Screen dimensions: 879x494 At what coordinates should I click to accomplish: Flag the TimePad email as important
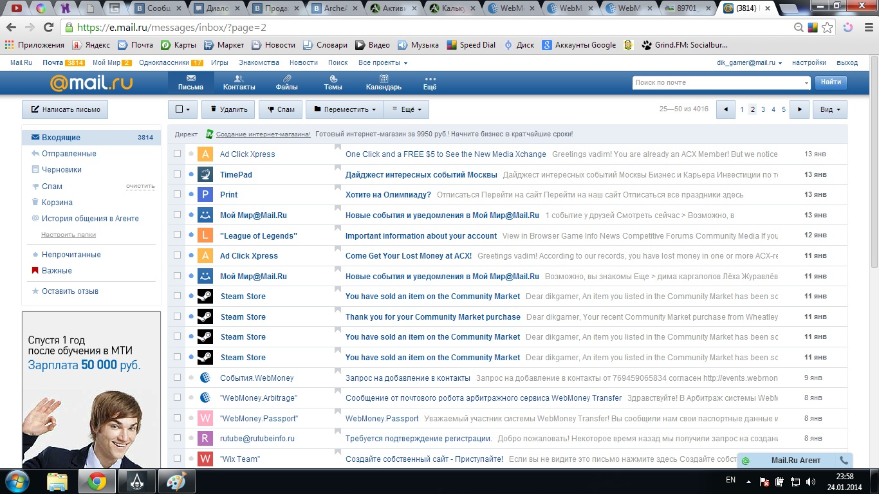pyautogui.click(x=338, y=169)
